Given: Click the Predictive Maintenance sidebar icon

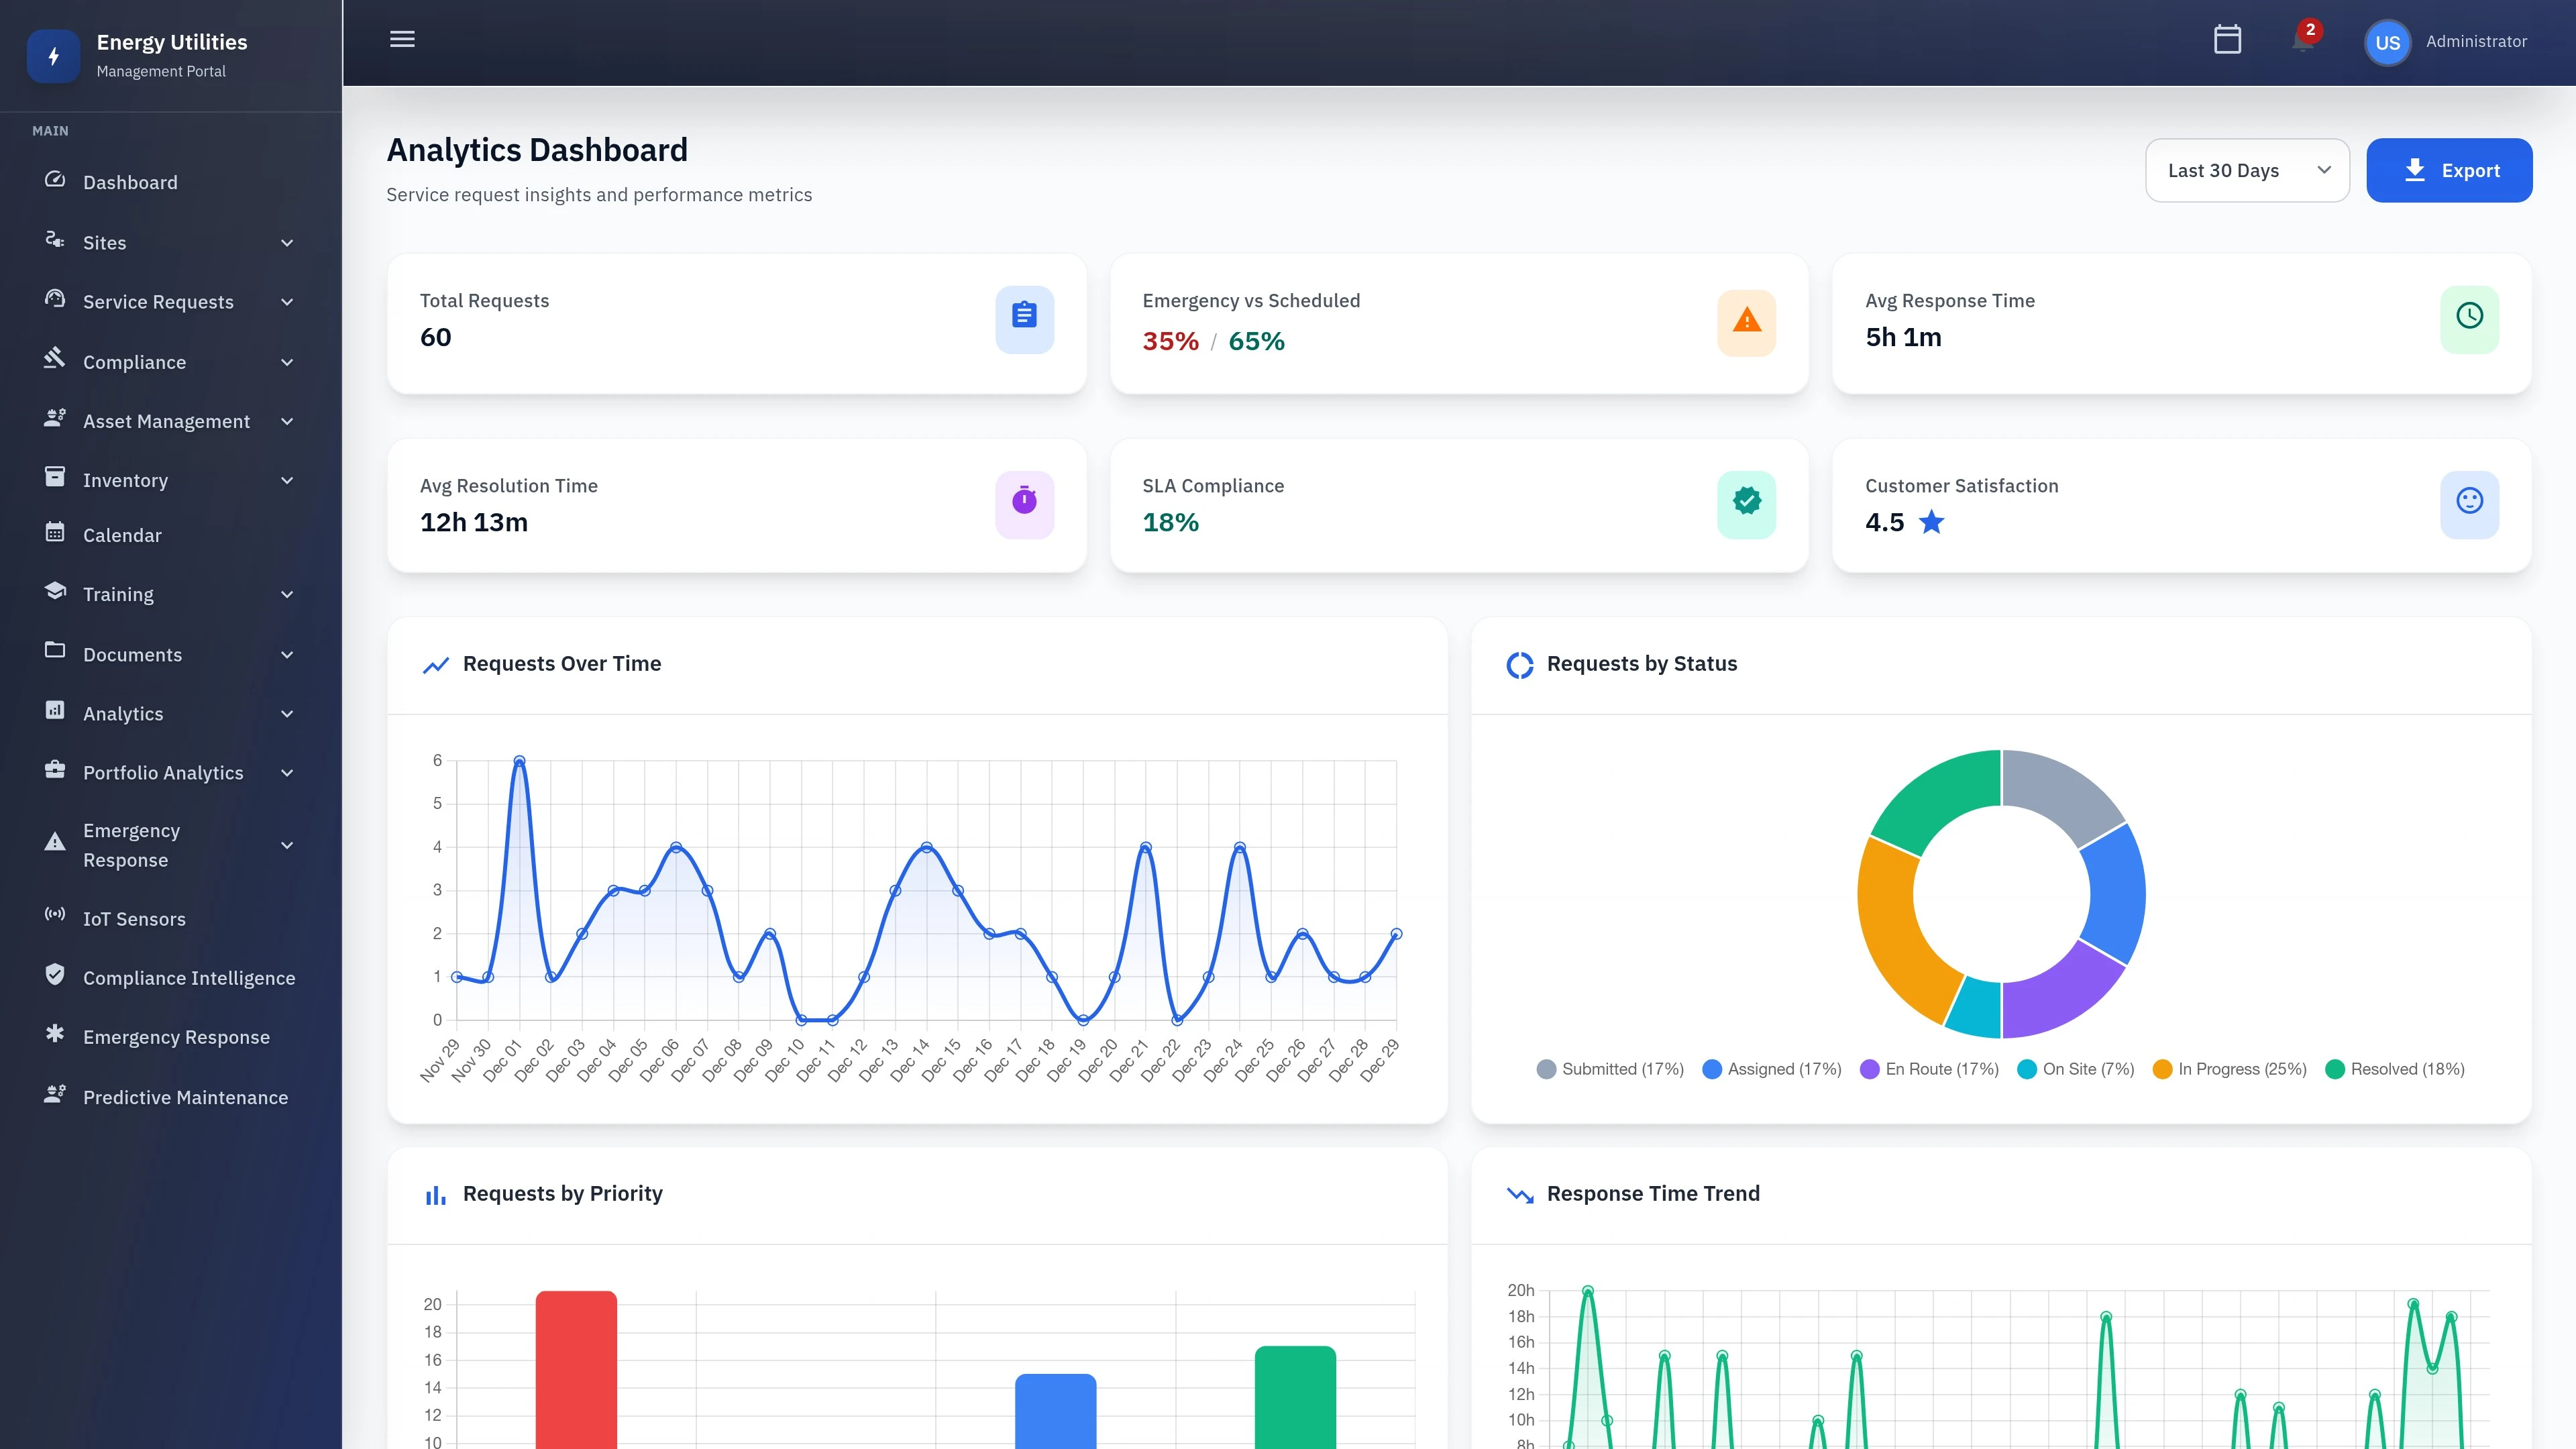Looking at the screenshot, I should pyautogui.click(x=55, y=1096).
